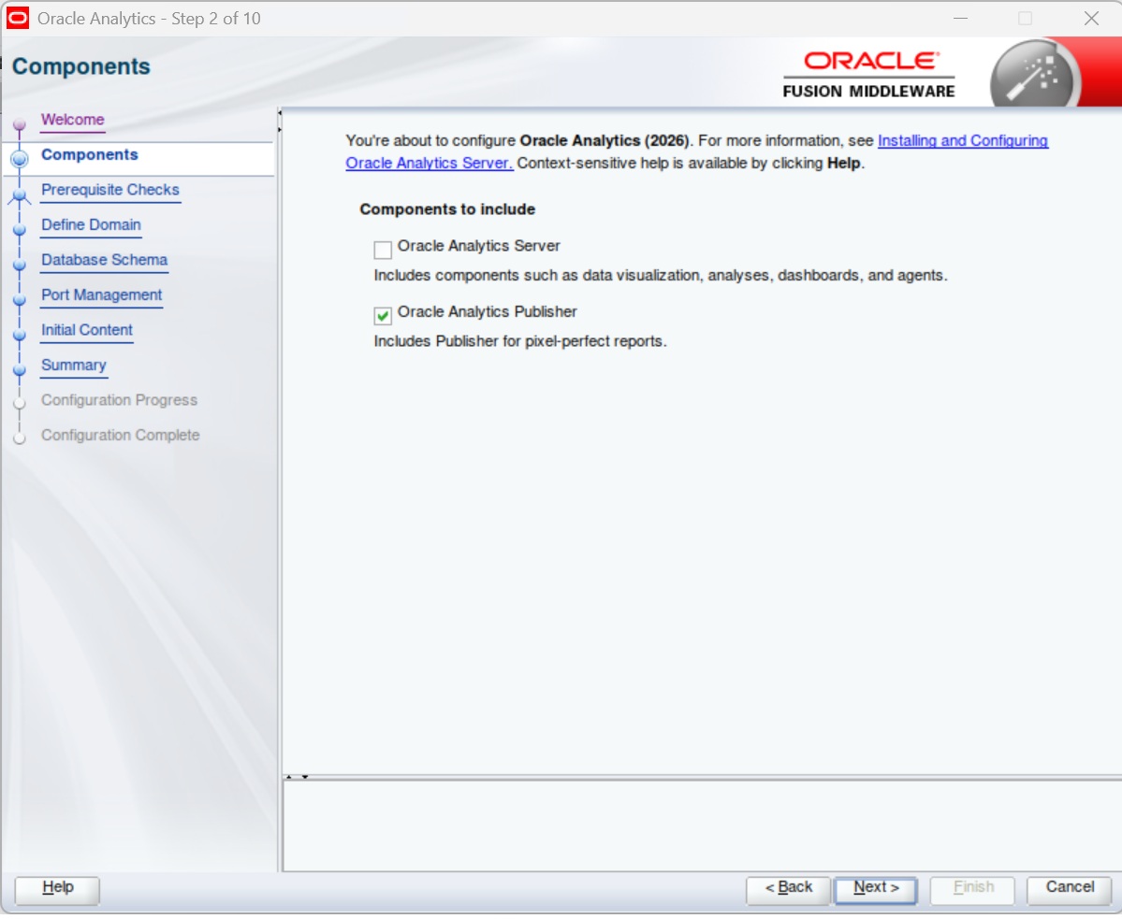Go to the Initial Content step
1122x919 pixels.
[87, 330]
